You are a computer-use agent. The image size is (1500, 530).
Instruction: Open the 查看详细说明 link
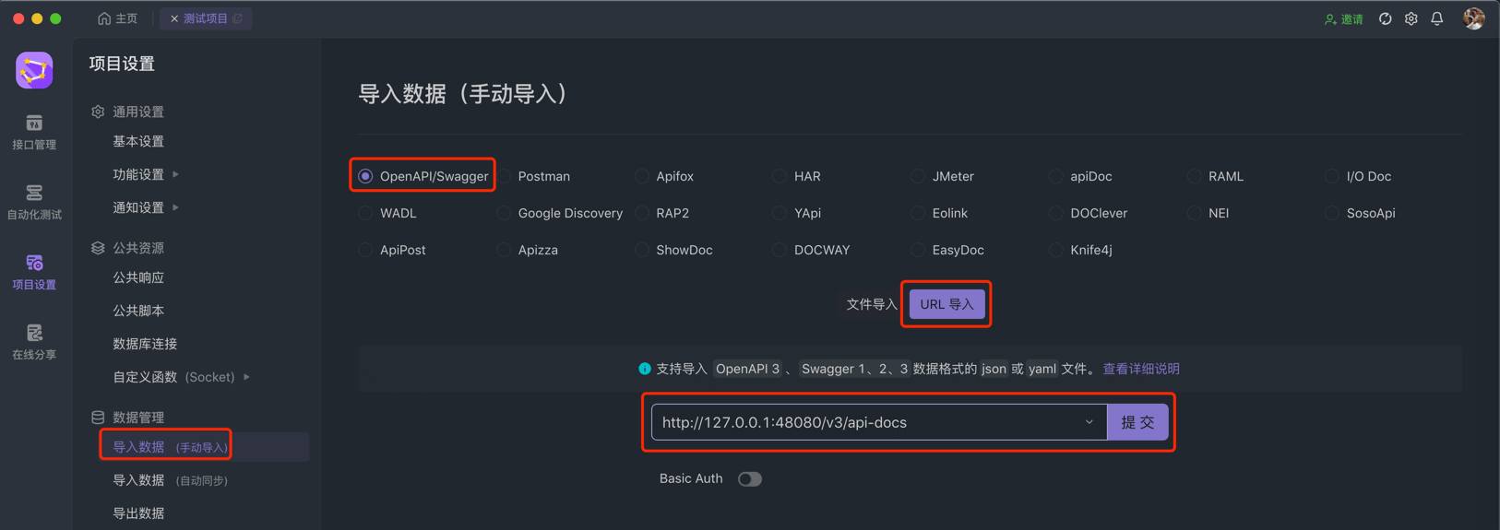tap(1141, 369)
